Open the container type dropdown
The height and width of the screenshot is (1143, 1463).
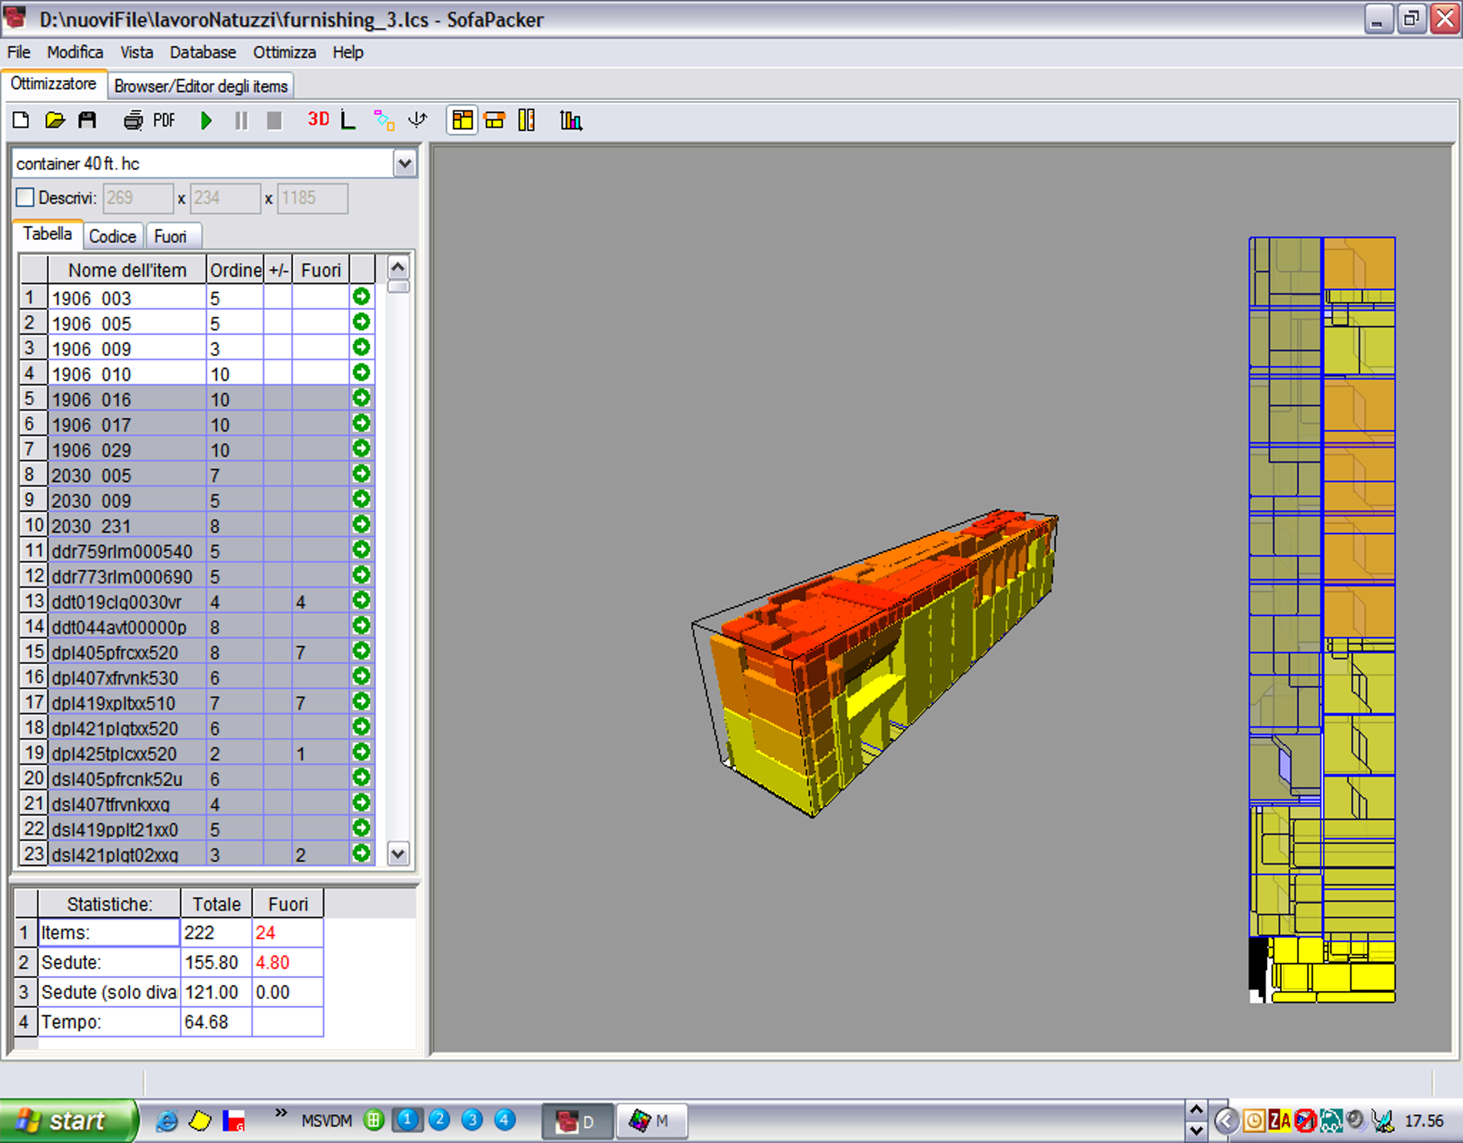tap(405, 163)
